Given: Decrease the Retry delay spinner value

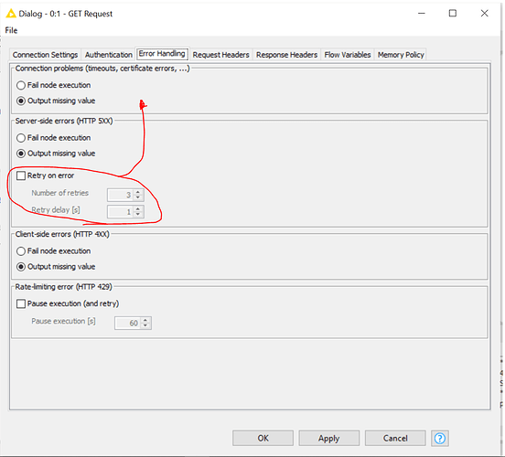Looking at the screenshot, I should (x=138, y=215).
